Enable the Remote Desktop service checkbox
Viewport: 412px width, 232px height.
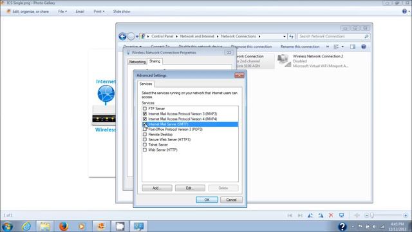pyautogui.click(x=145, y=135)
